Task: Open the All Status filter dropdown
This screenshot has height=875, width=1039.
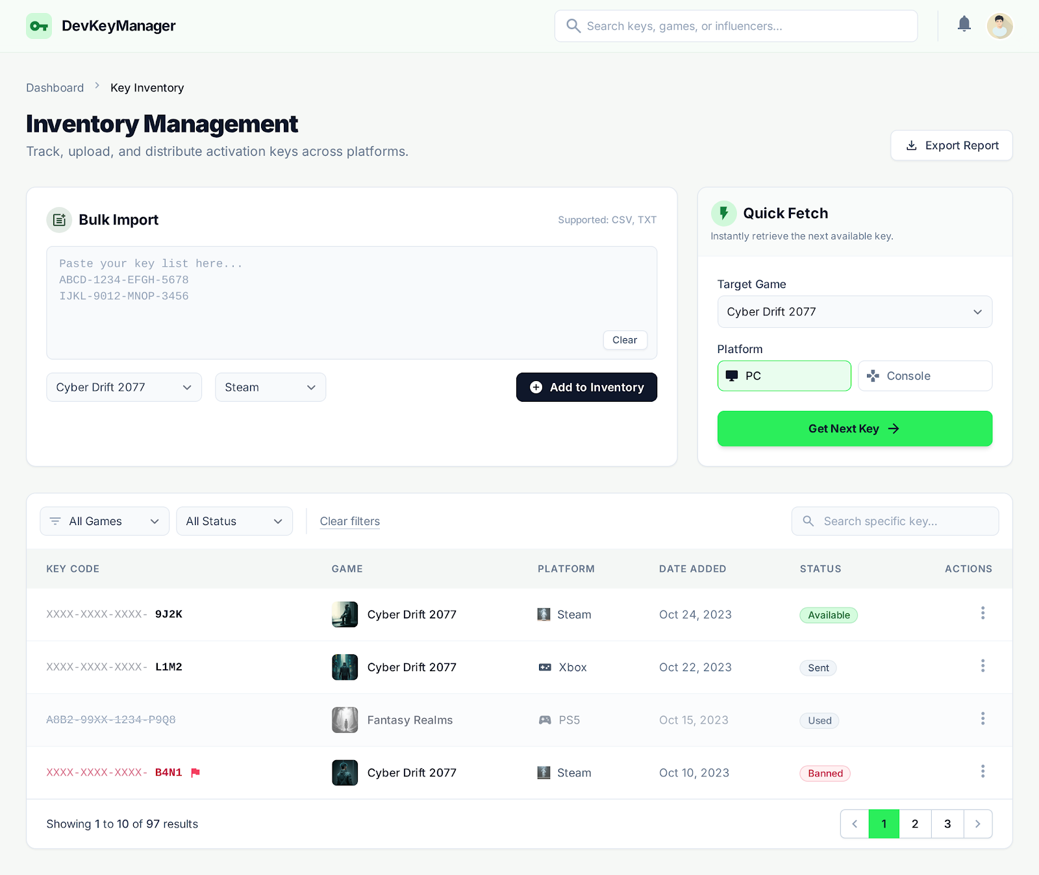Action: pyautogui.click(x=234, y=521)
